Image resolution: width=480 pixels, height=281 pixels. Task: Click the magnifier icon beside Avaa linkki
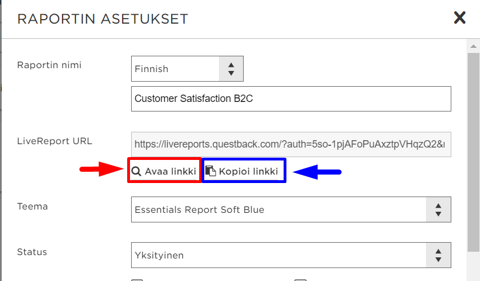(136, 171)
